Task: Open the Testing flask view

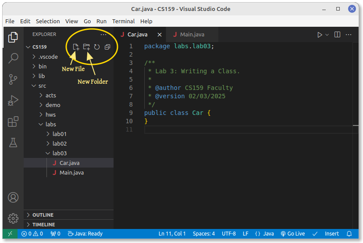Action: (13, 143)
